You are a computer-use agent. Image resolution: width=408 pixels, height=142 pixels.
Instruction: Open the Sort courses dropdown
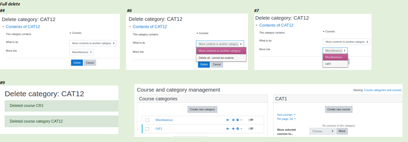[x=286, y=115]
